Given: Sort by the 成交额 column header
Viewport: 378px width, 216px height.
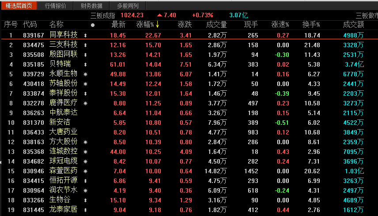Looking at the screenshot, I should coord(353,24).
